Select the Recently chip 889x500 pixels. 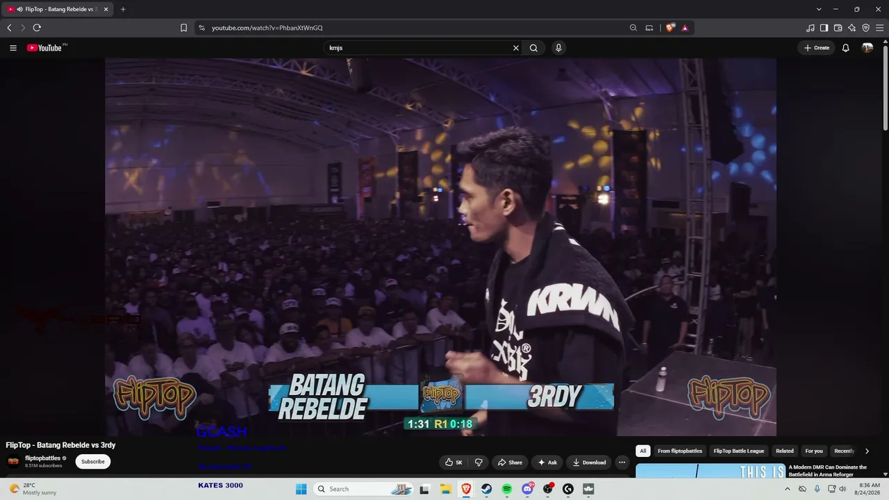(844, 451)
